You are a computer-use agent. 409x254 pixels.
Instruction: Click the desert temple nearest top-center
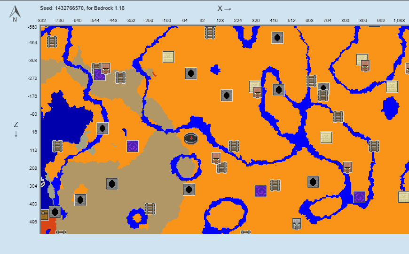tap(168, 57)
